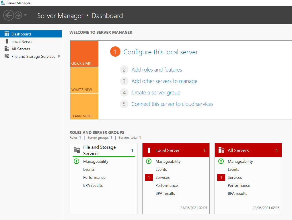Click File and Storage Services tile folder icon
The width and height of the screenshot is (292, 220).
[x=77, y=150]
